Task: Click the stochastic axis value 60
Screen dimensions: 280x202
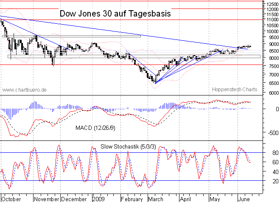Action: pyautogui.click(x=275, y=162)
